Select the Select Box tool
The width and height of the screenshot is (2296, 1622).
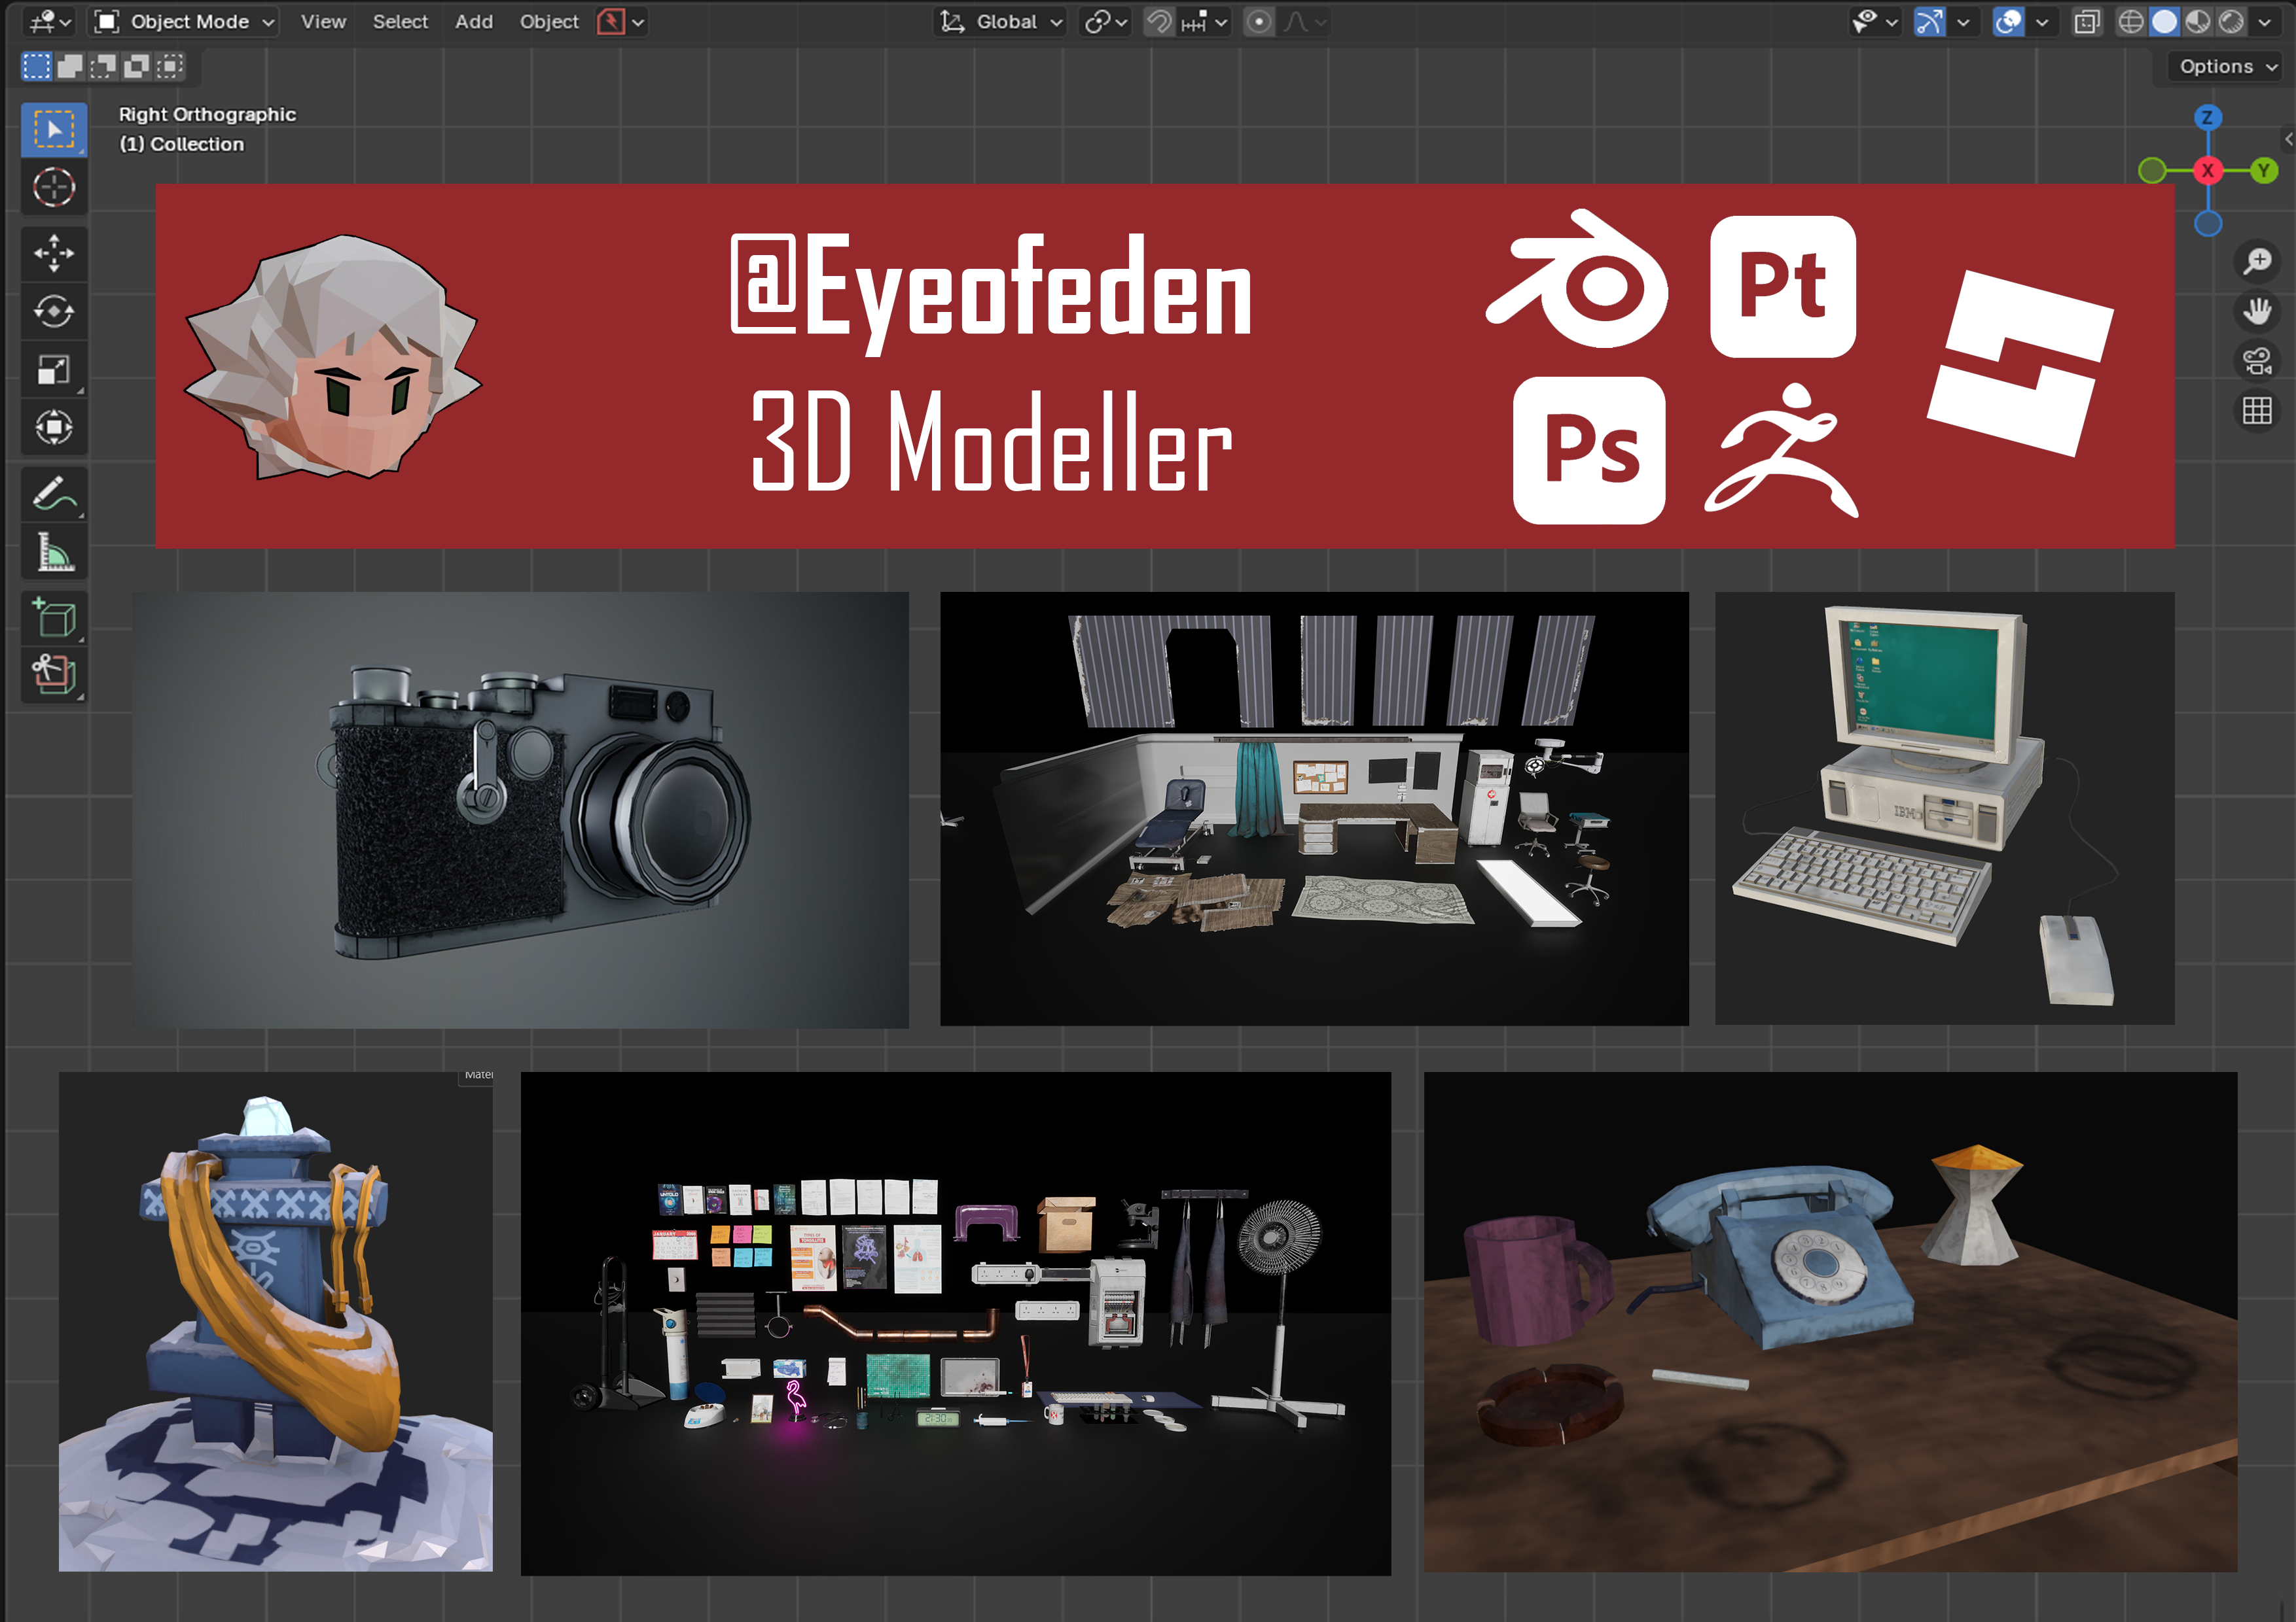click(54, 130)
